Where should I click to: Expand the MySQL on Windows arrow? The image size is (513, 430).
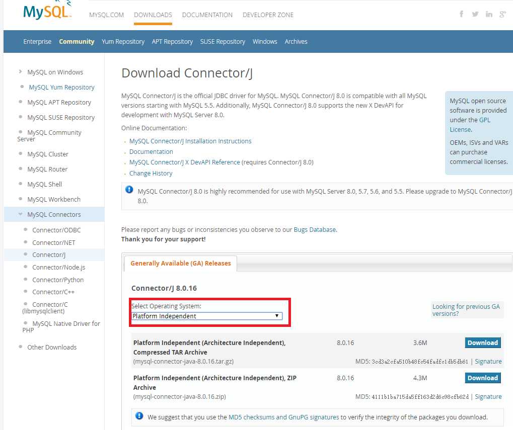pyautogui.click(x=20, y=71)
